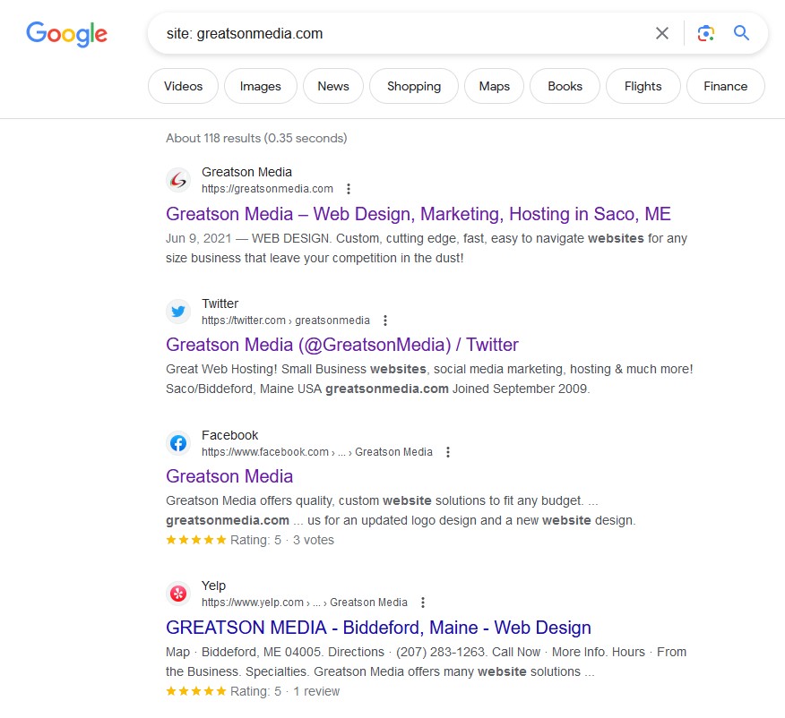Click the Facebook favicon
Viewport: 785px width, 718px height.
point(178,443)
